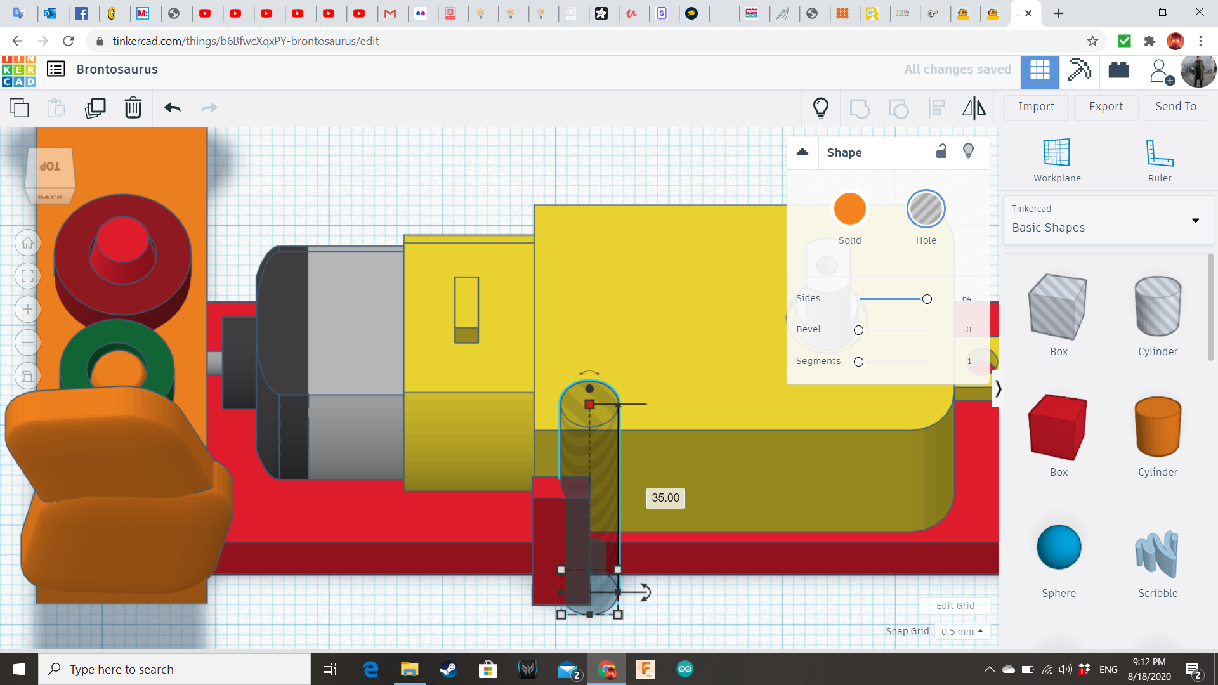Click the Sides slider handle
Viewport: 1218px width, 685px height.
[927, 299]
